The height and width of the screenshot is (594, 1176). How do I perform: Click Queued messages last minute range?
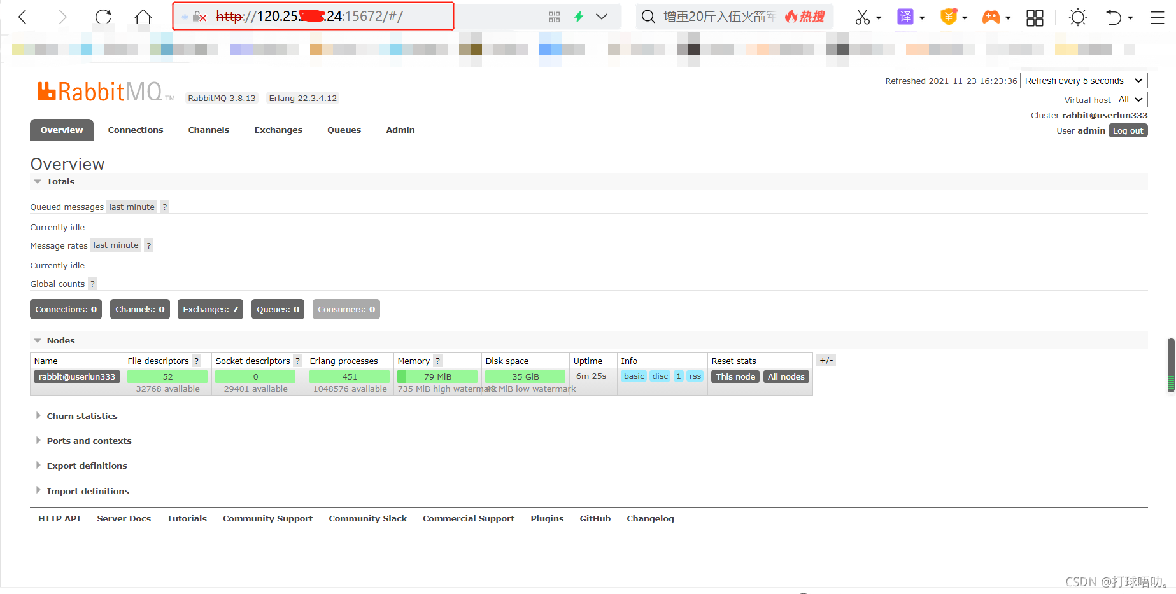[x=132, y=207]
